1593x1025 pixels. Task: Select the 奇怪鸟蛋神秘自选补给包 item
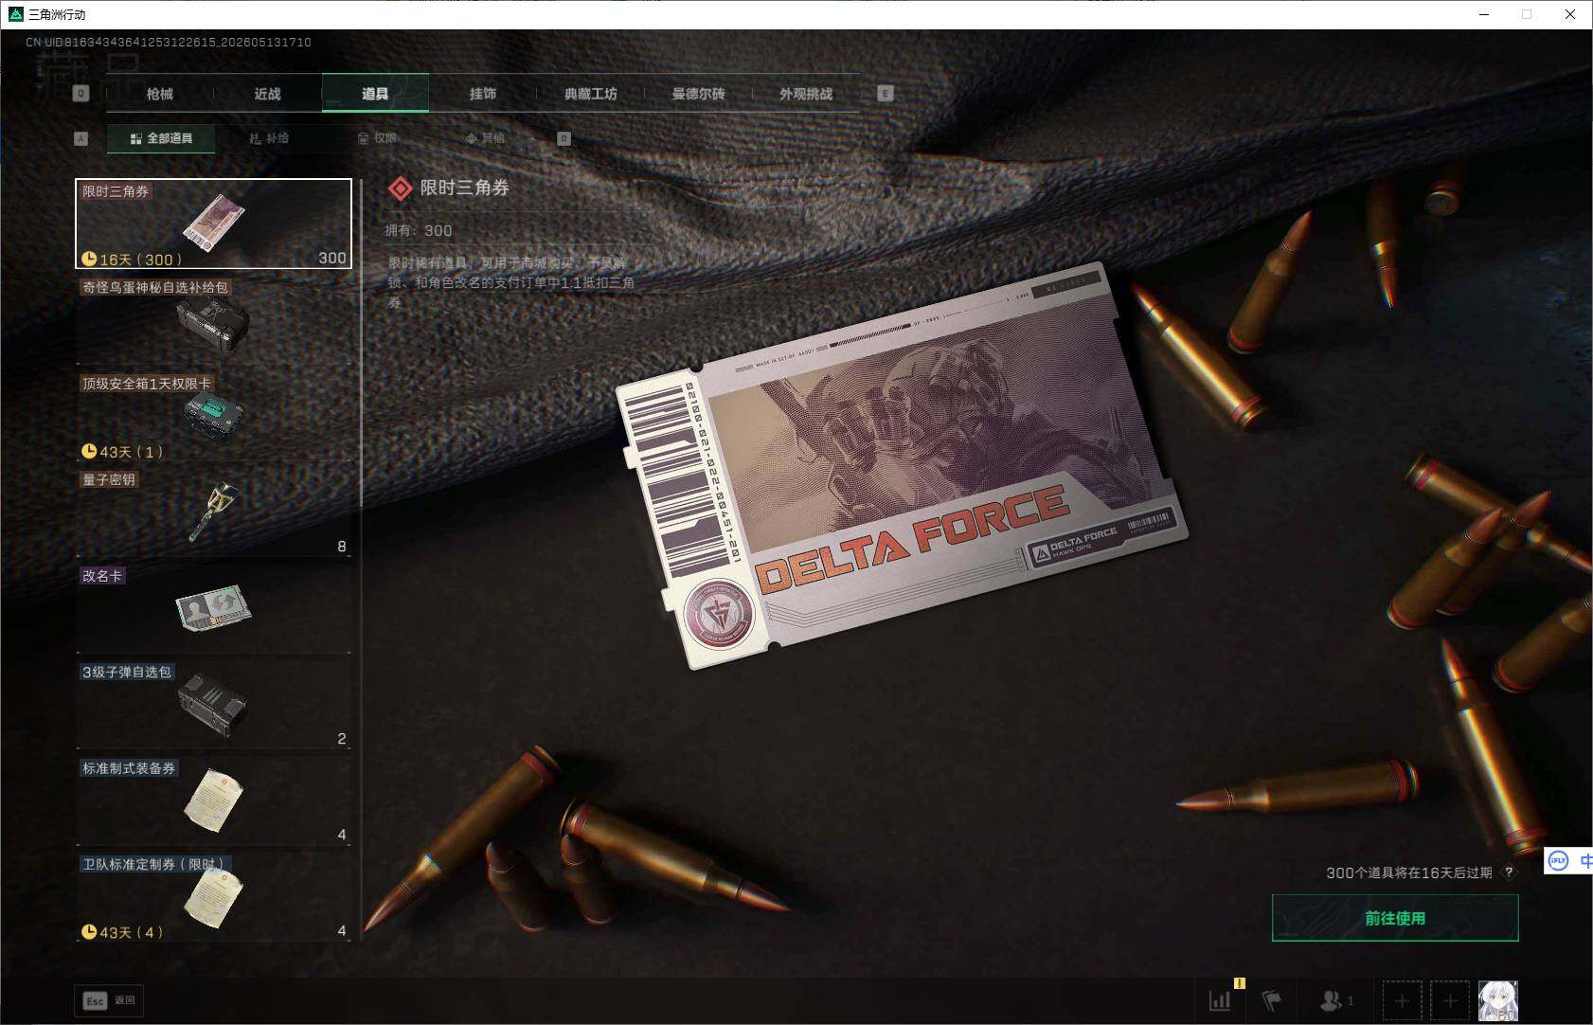213,320
